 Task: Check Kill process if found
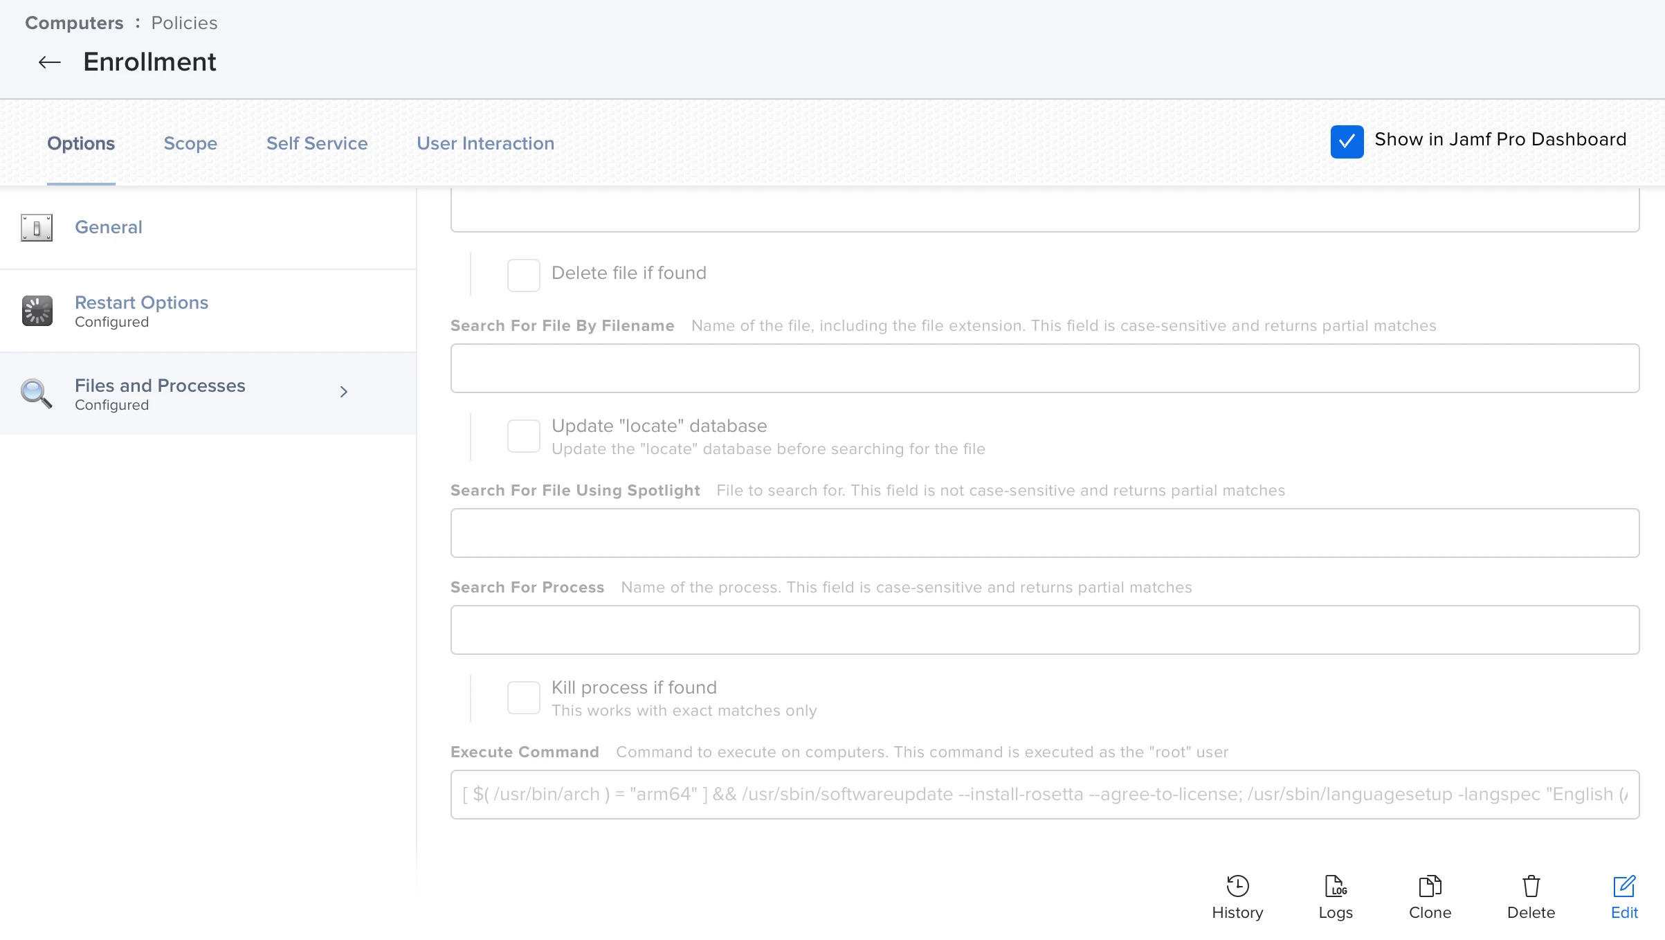pos(523,697)
